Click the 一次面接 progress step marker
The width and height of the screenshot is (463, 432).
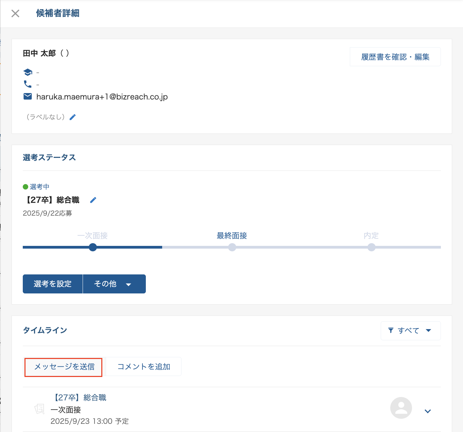tap(93, 247)
